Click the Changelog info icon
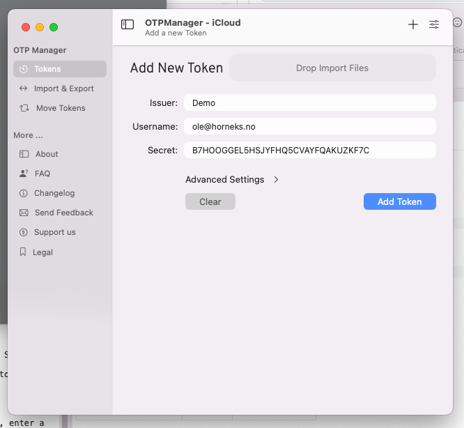The width and height of the screenshot is (464, 428). point(24,193)
